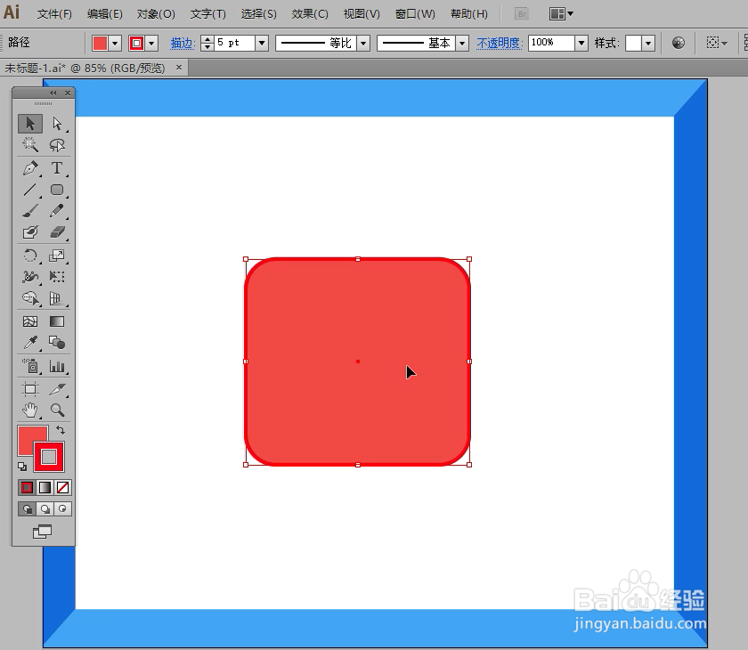This screenshot has height=650, width=748.
Task: Swap fill and stroke colors
Action: (x=61, y=430)
